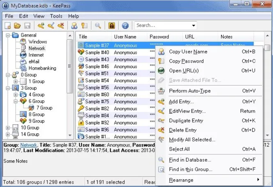The height and width of the screenshot is (187, 273).
Task: Click the Help question mark toolbar icon
Action: 125,26
